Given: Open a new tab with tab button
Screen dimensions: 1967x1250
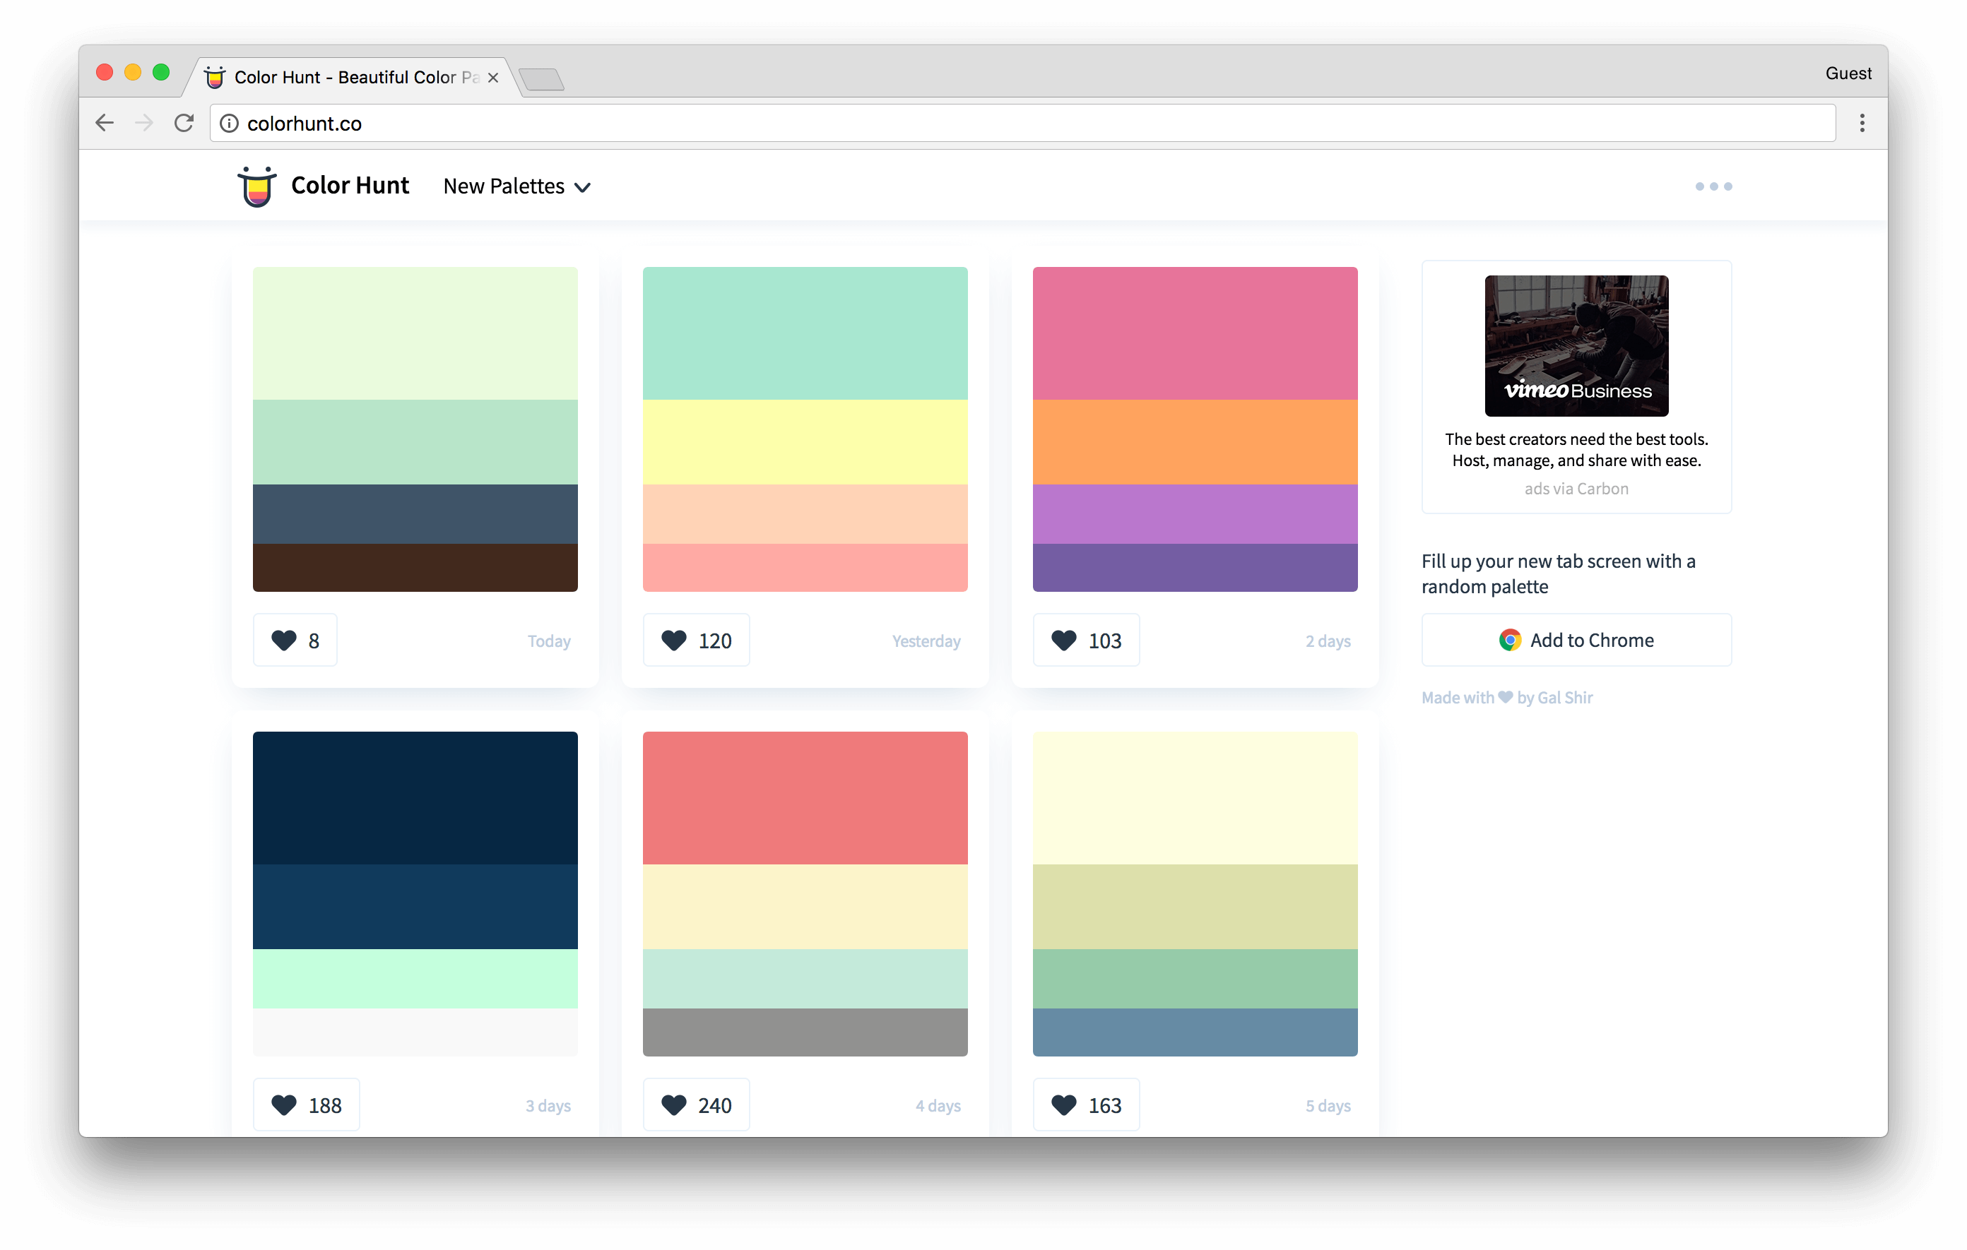Looking at the screenshot, I should point(541,79).
